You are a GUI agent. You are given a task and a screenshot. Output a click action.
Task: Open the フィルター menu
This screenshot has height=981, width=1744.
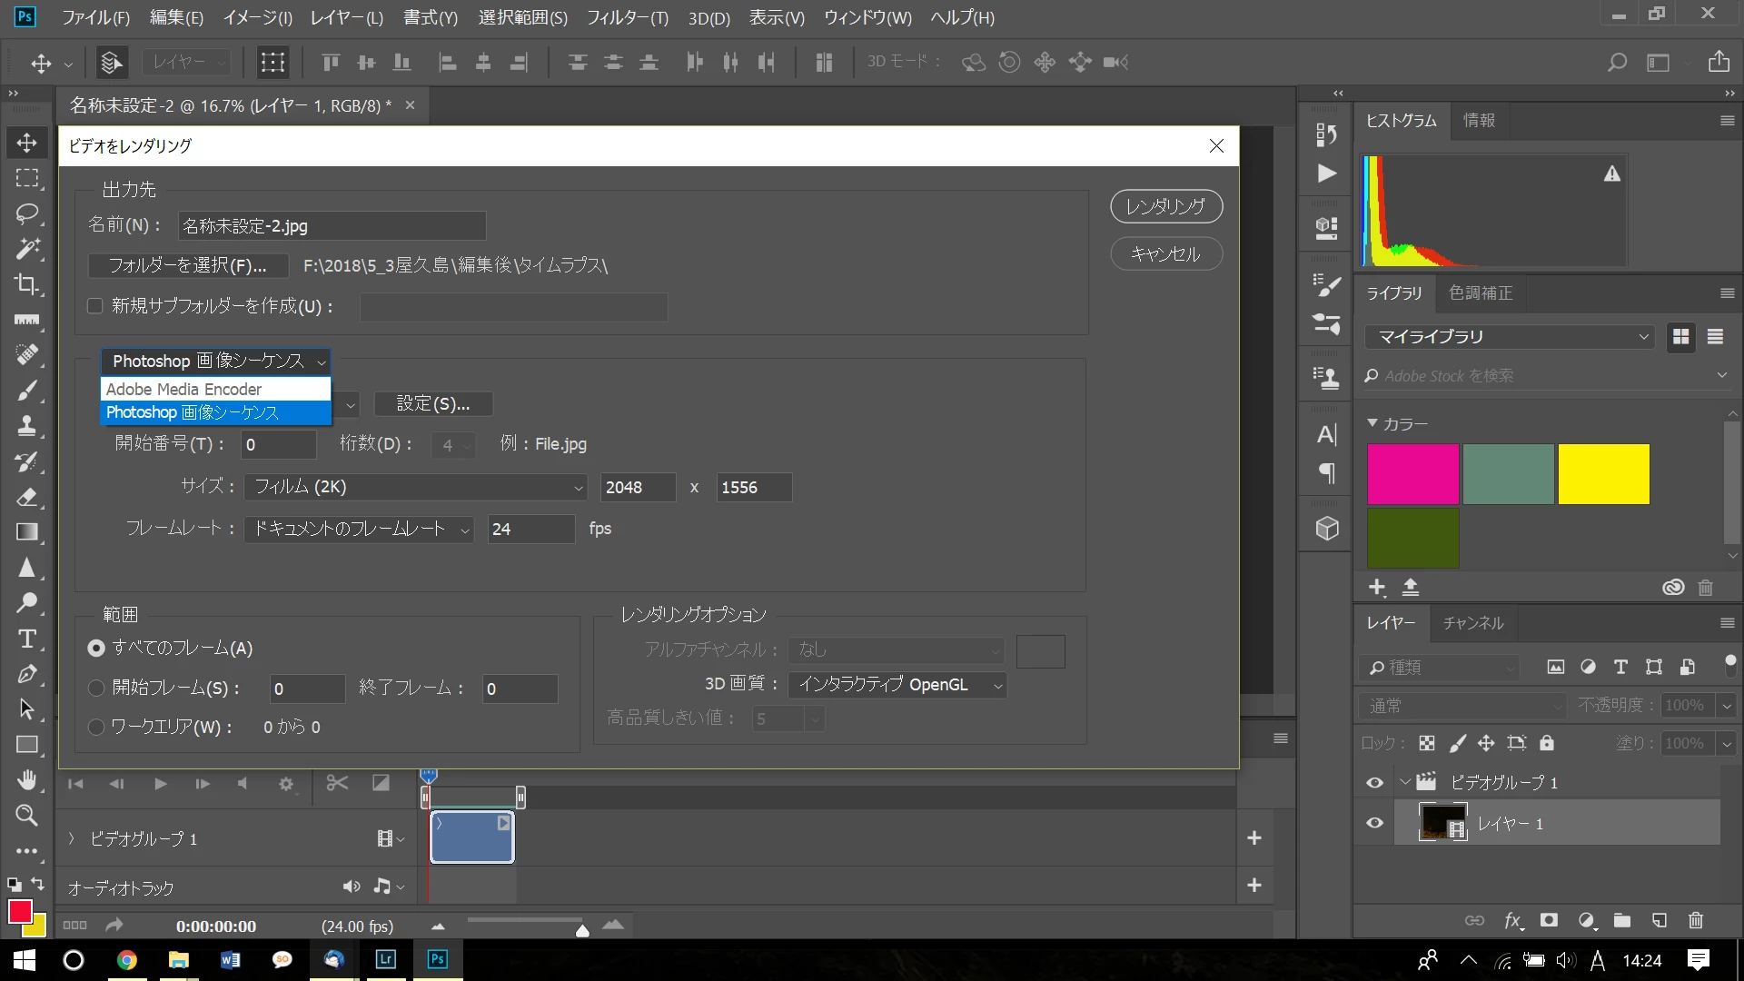point(627,17)
